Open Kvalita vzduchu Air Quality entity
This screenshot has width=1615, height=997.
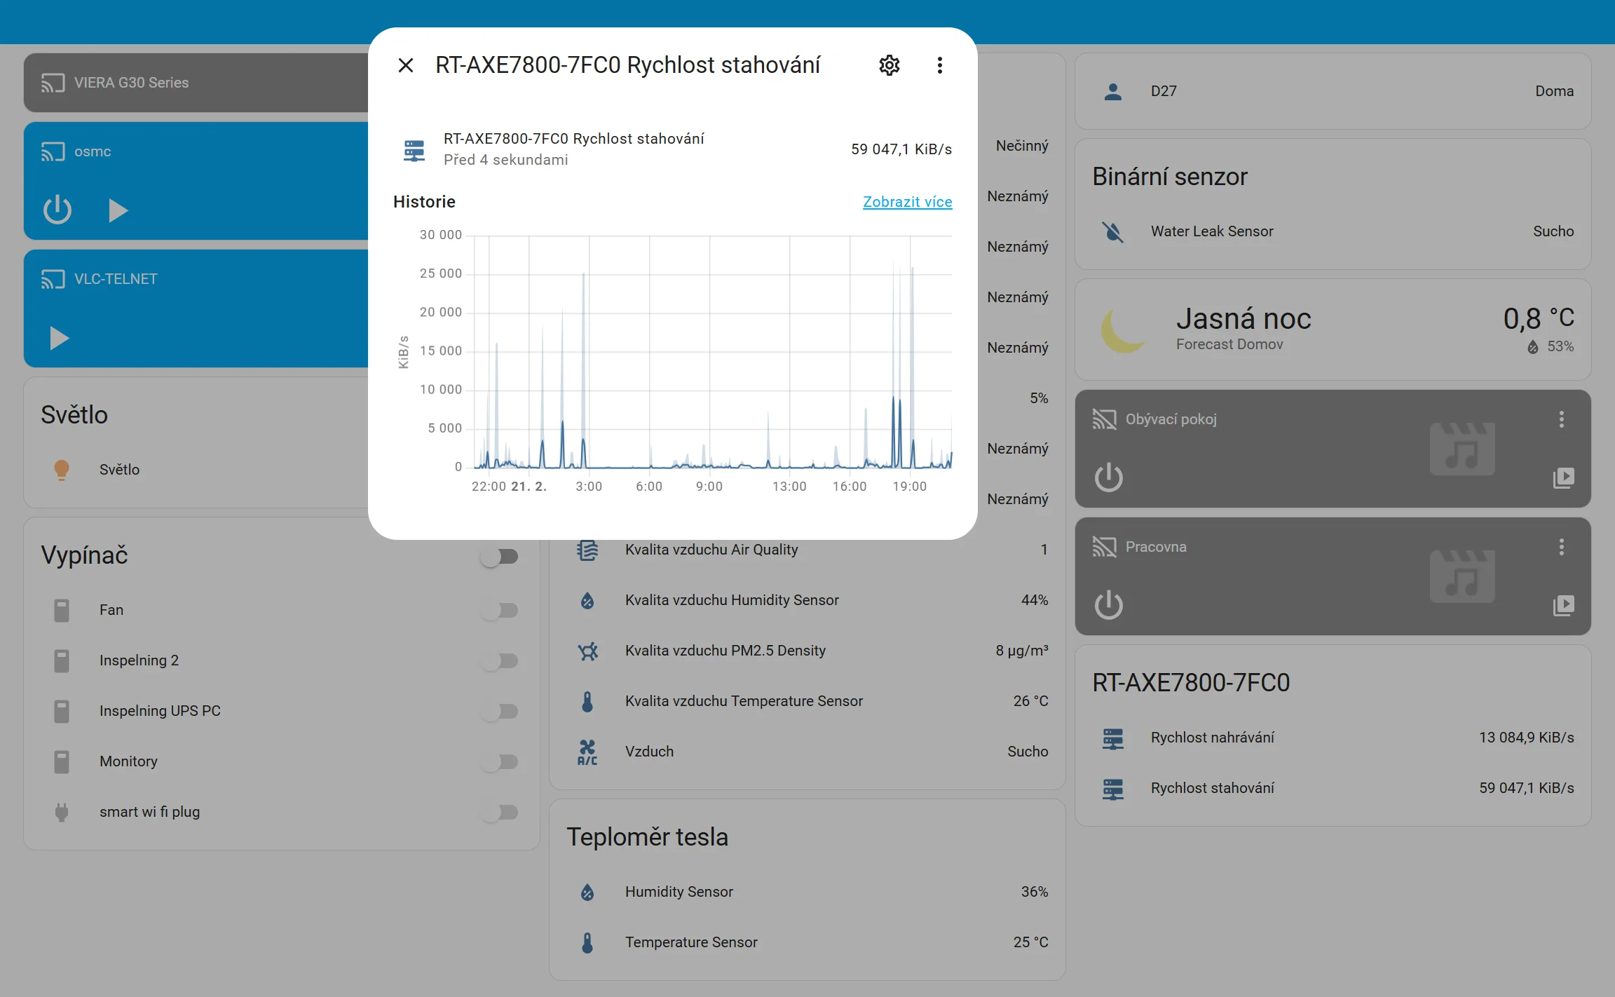(x=807, y=550)
